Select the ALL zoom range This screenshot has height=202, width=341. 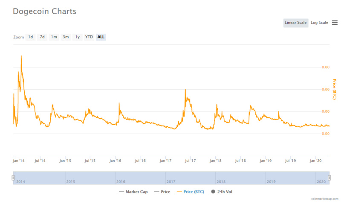[101, 37]
